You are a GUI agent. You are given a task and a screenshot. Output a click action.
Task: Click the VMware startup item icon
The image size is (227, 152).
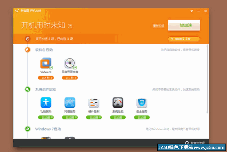pos(46,63)
